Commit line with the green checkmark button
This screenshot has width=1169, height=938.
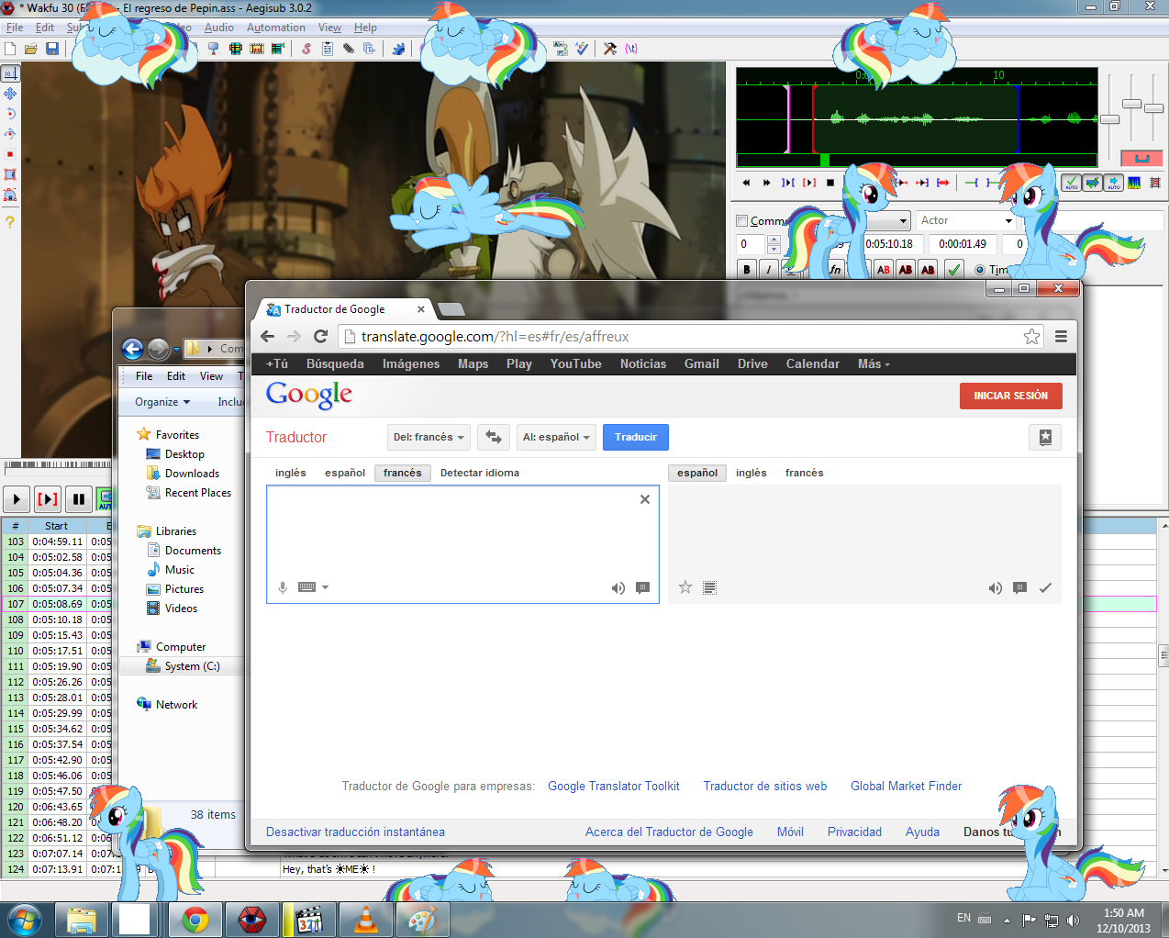(x=954, y=269)
